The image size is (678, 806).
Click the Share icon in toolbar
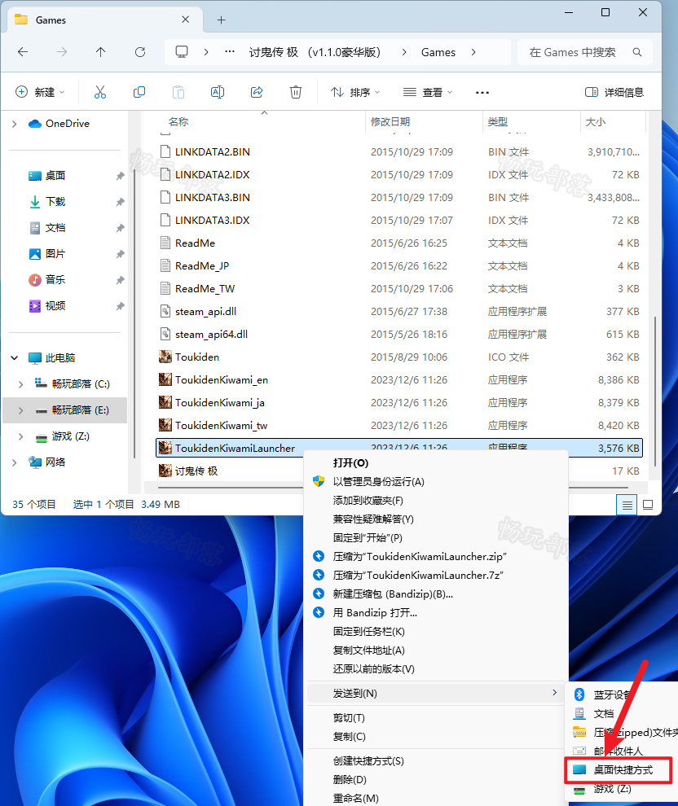[257, 93]
